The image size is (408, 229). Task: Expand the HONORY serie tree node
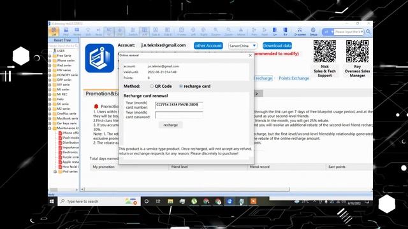[x=50, y=75]
